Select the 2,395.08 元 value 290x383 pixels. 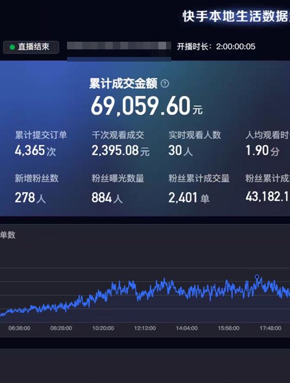tap(120, 151)
